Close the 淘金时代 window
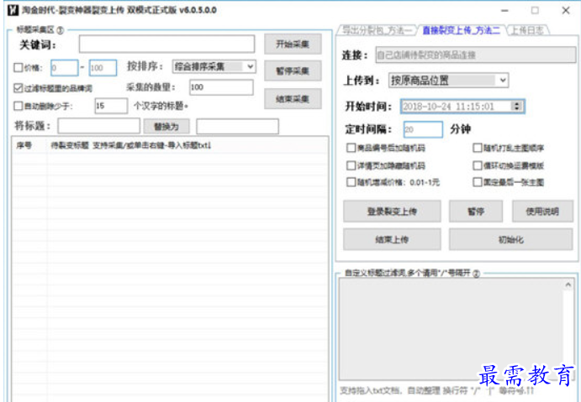 click(x=566, y=11)
